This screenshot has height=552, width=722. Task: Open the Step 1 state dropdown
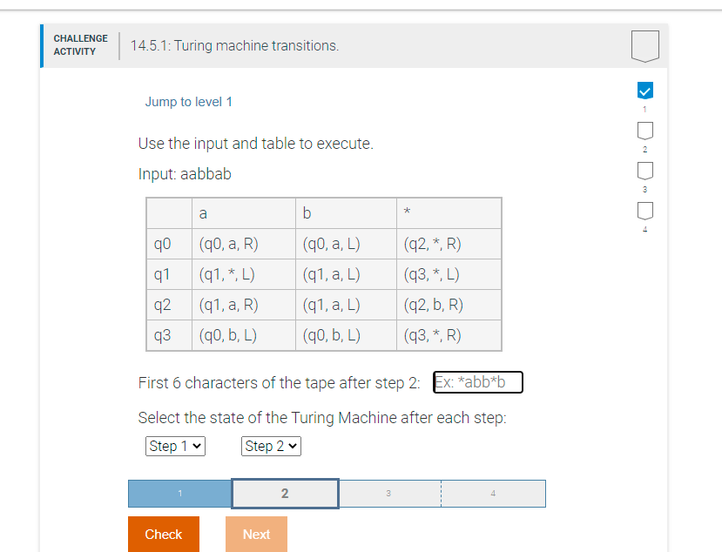pos(175,446)
